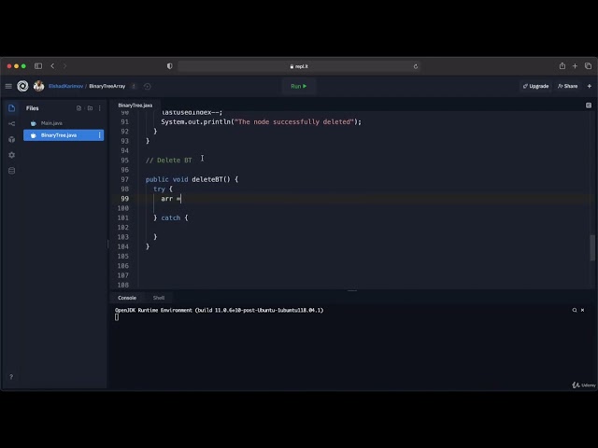This screenshot has width=598, height=448.
Task: Toggle the editor layout icon at top right
Action: pyautogui.click(x=589, y=105)
